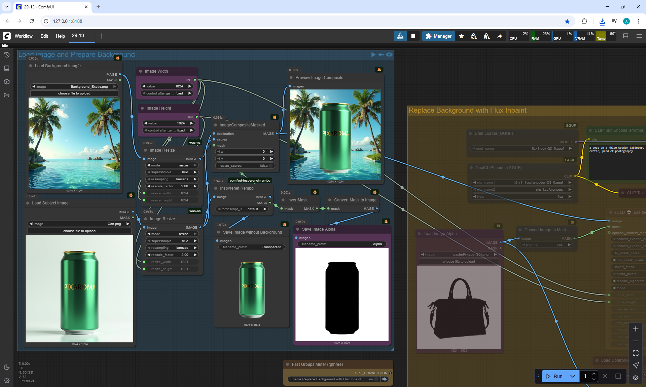Toggle Enable Replace Background with Flux Inpaint
Image resolution: width=646 pixels, height=387 pixels.
pos(376,379)
